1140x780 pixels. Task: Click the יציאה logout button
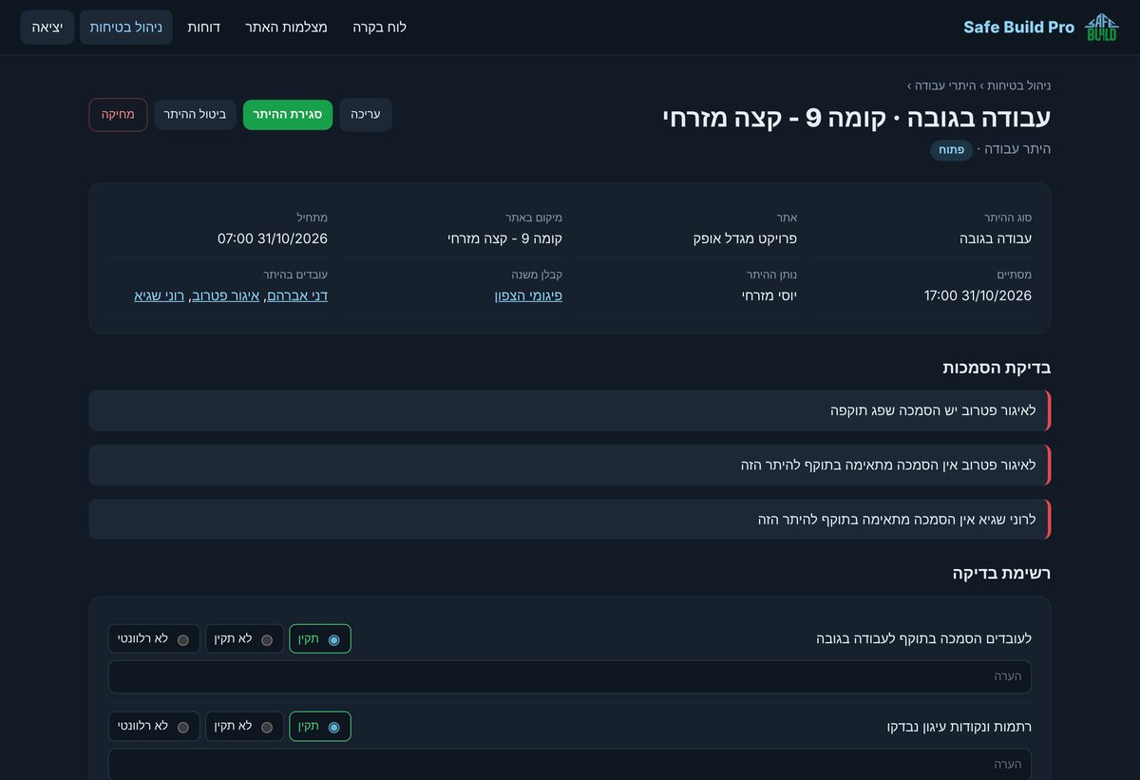[47, 28]
